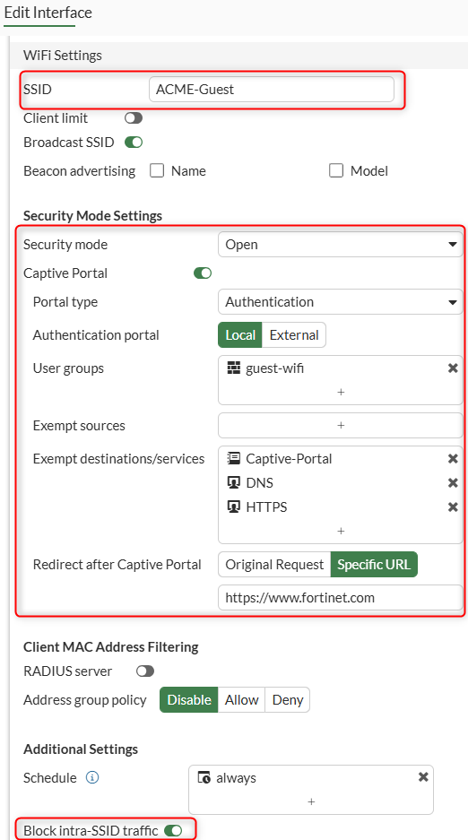Screen dimensions: 468x840
Task: Turn off Broadcast SSID toggle
Action: tap(134, 143)
